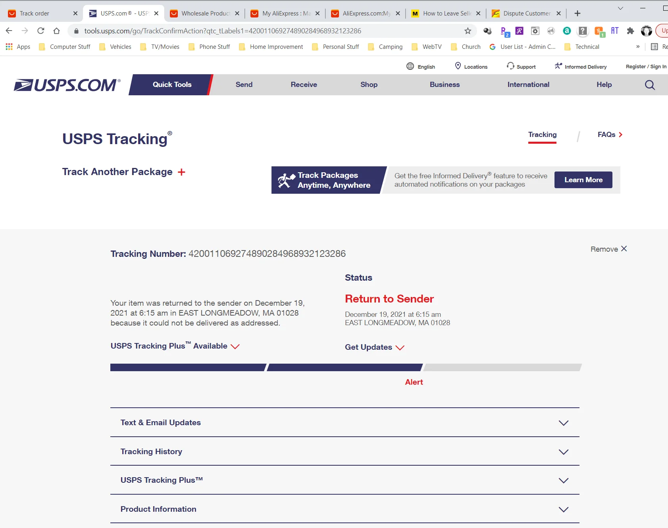This screenshot has height=528, width=668.
Task: Open the Locations link
Action: click(x=471, y=66)
